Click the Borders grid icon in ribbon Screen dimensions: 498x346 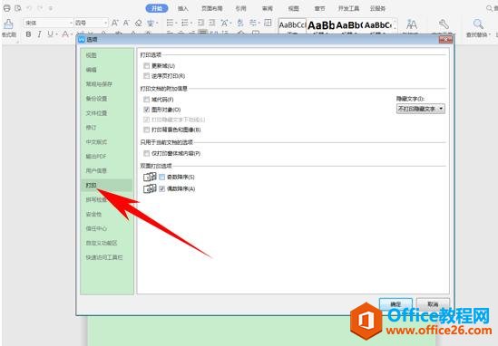268,23
